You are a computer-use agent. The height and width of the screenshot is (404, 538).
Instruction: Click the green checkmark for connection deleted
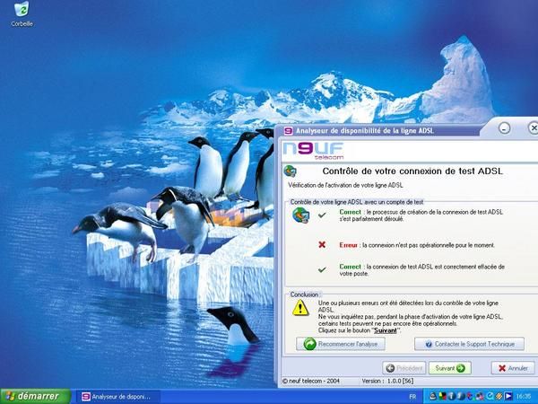point(322,269)
